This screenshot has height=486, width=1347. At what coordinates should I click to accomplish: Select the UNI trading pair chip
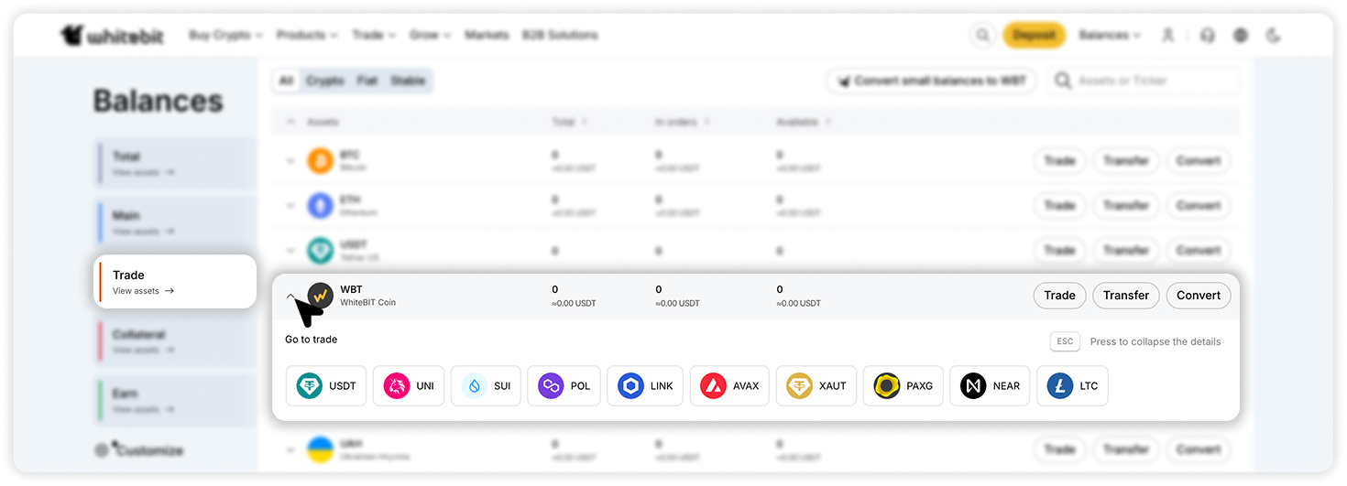409,386
